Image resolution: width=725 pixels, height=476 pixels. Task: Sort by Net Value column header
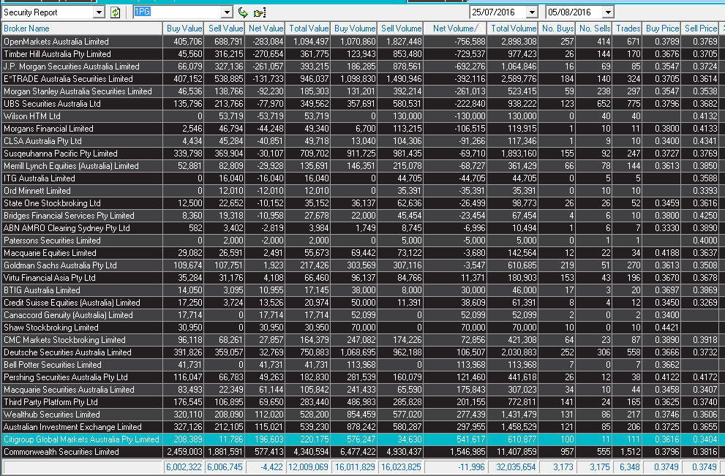point(265,29)
